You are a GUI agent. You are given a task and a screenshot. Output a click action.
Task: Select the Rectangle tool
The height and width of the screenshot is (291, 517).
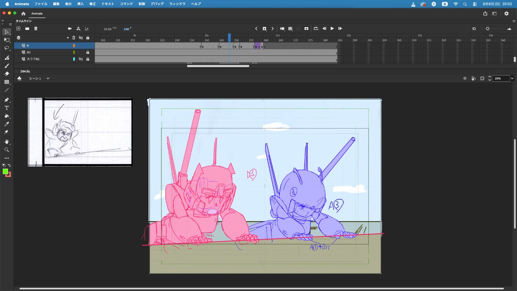pyautogui.click(x=7, y=82)
